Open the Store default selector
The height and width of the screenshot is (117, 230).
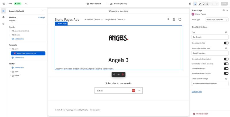click(x=94, y=4)
